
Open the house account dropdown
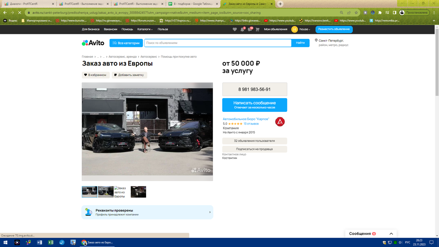pos(303,30)
